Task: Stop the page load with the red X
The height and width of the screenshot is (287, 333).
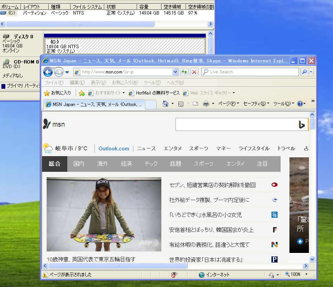Action: point(194,72)
